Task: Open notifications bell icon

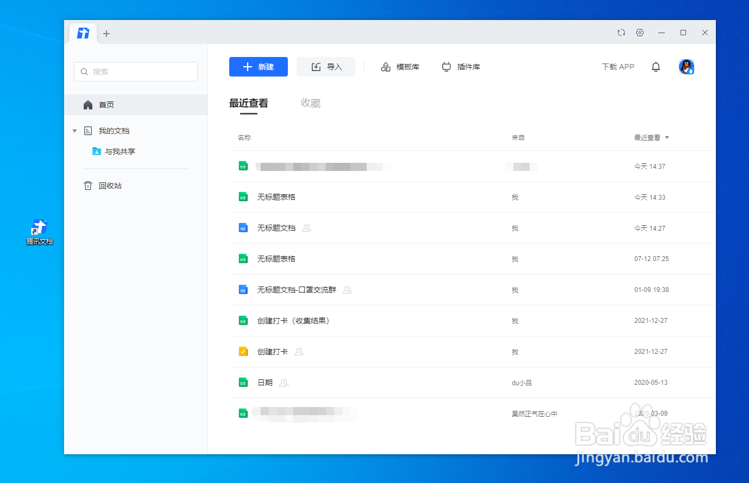Action: (x=656, y=67)
